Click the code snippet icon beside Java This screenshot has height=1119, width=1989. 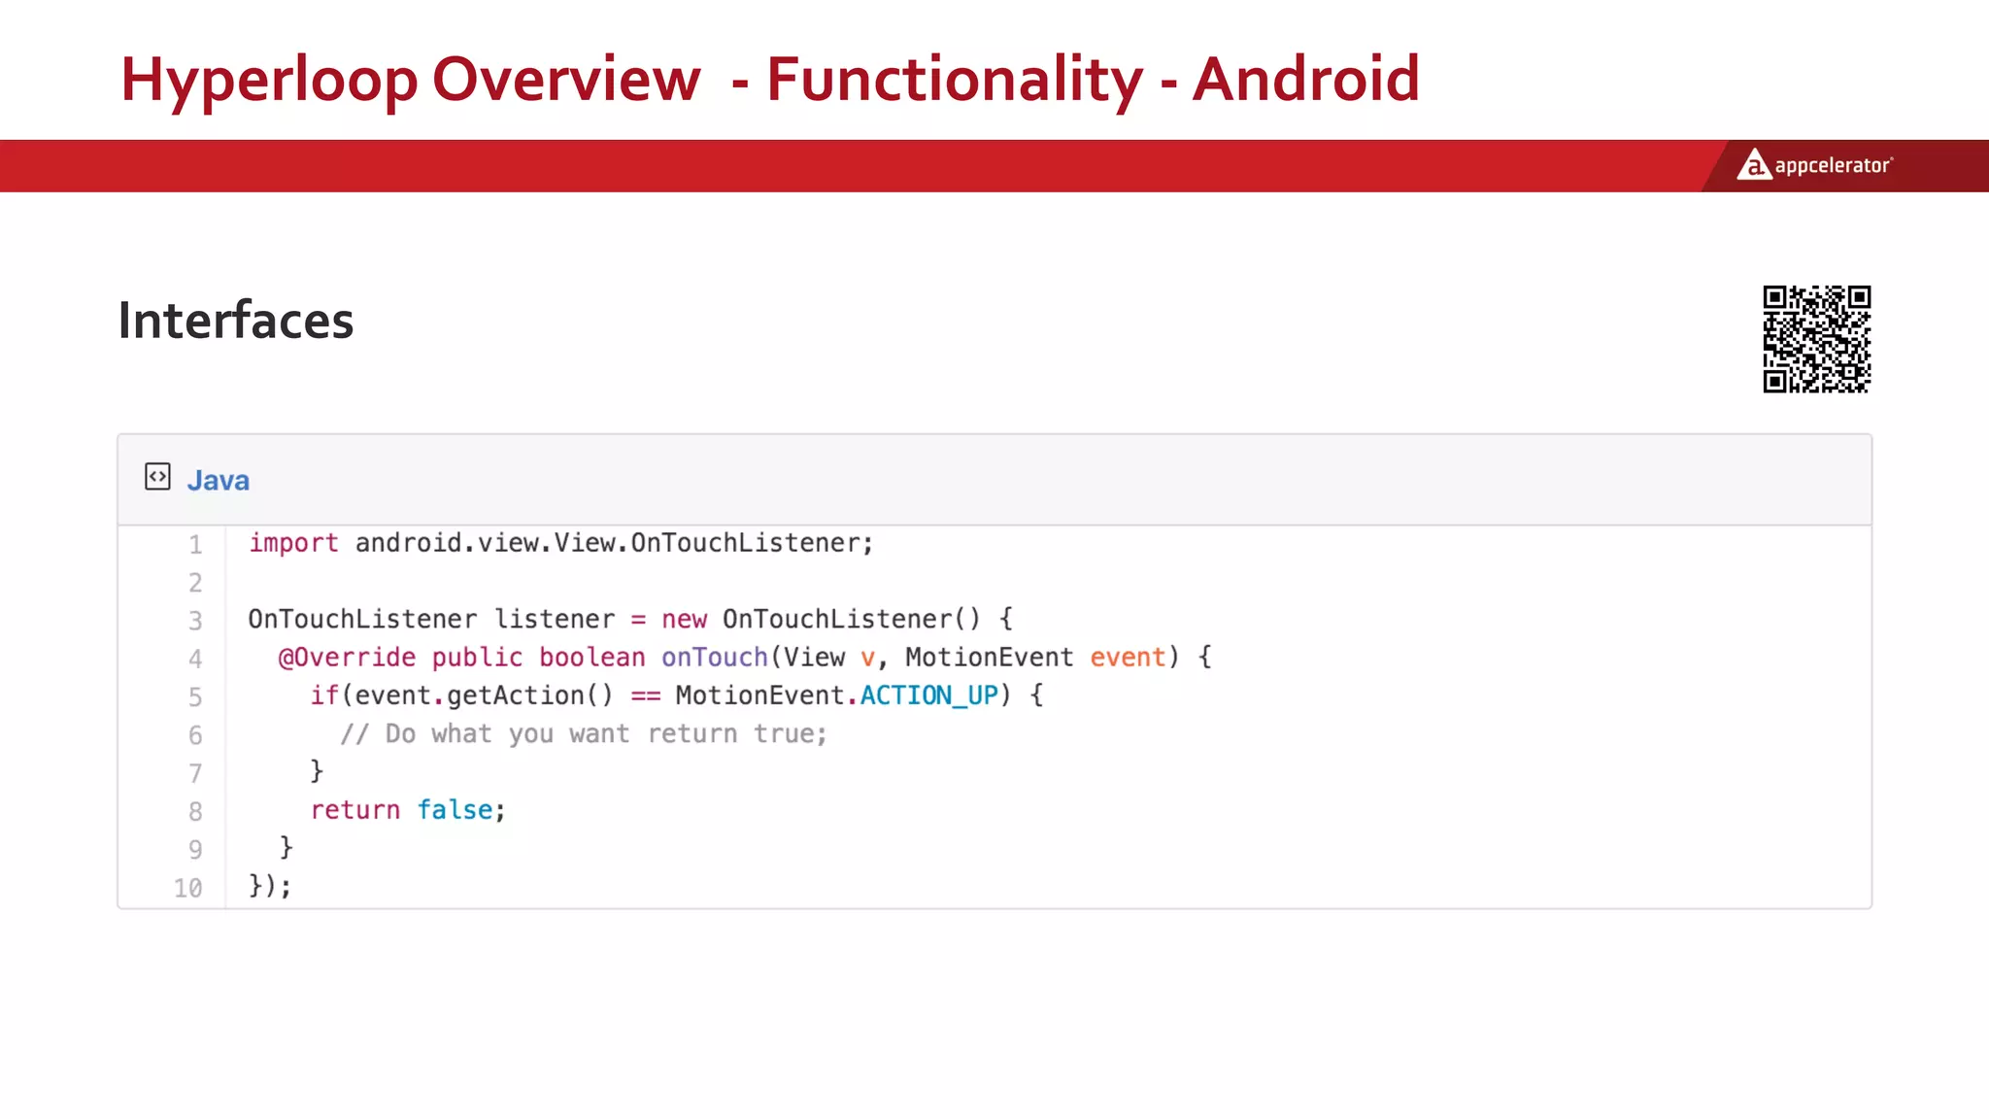(157, 477)
